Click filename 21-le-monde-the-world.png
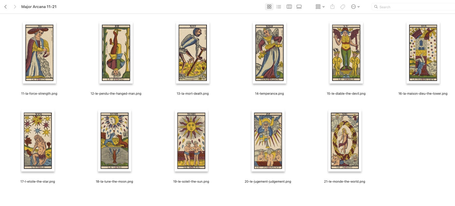The image size is (455, 206). 345,182
